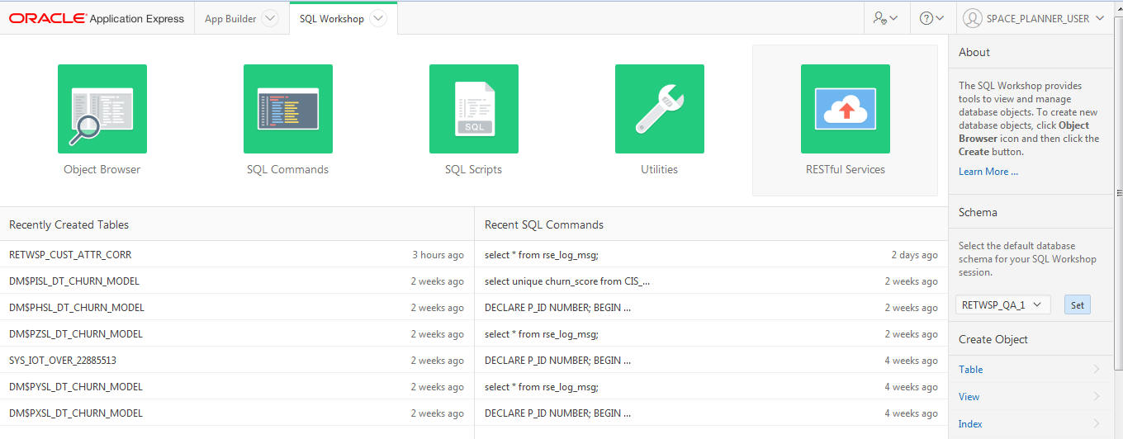The image size is (1123, 439).
Task: Open Create Object Index link
Action: [970, 424]
